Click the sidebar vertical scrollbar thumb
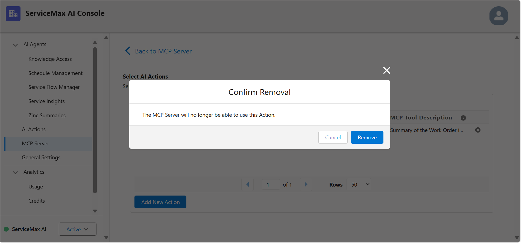This screenshot has width=522, height=243. (x=95, y=120)
